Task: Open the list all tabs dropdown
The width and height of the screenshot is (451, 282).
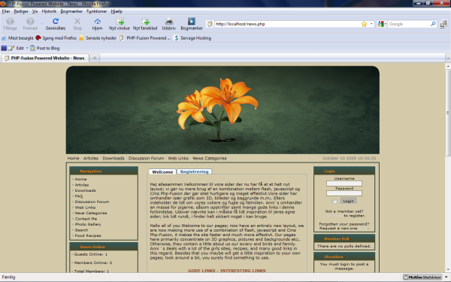Action: 448,58
